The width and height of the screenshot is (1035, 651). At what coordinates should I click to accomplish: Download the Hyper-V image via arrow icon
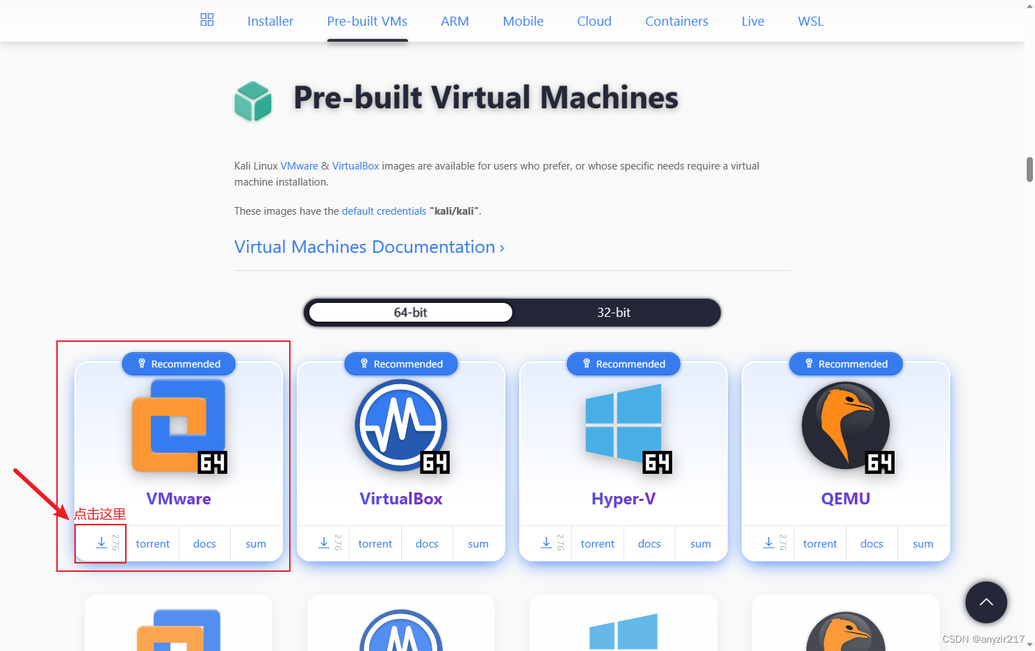[x=546, y=543]
